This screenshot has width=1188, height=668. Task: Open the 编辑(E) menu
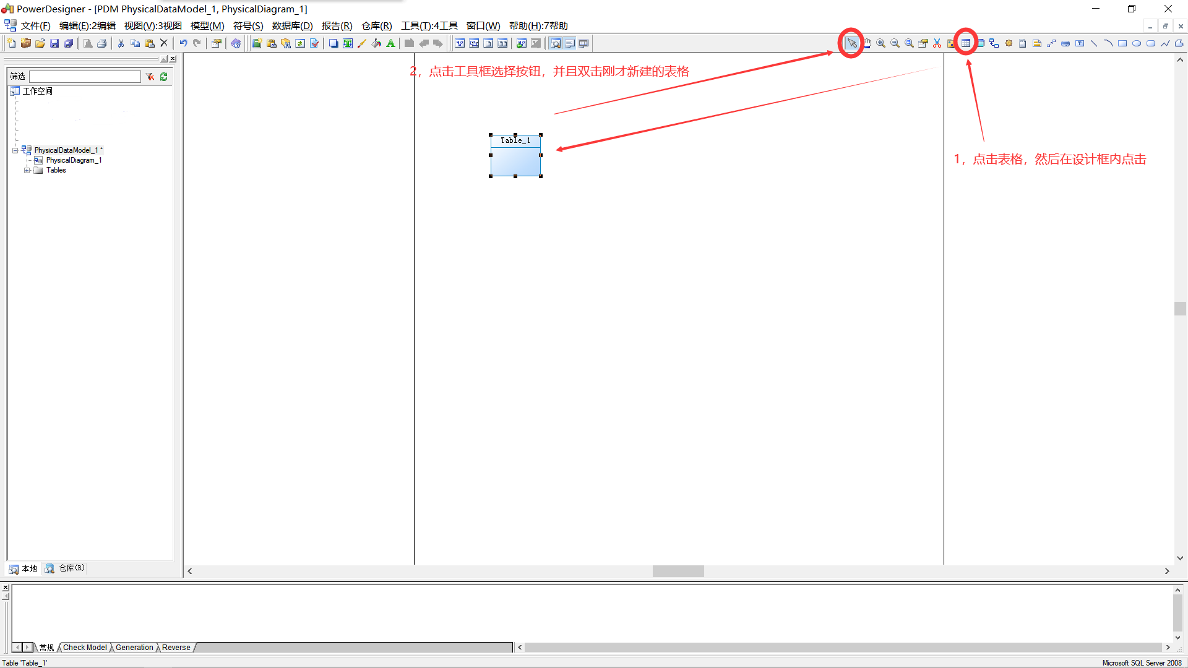(87, 25)
